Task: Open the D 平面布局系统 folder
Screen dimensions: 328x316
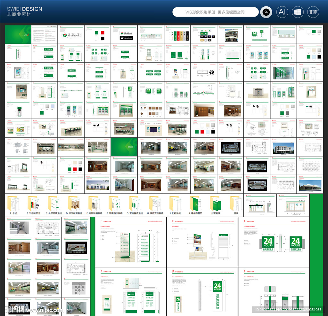Action: click(74, 205)
